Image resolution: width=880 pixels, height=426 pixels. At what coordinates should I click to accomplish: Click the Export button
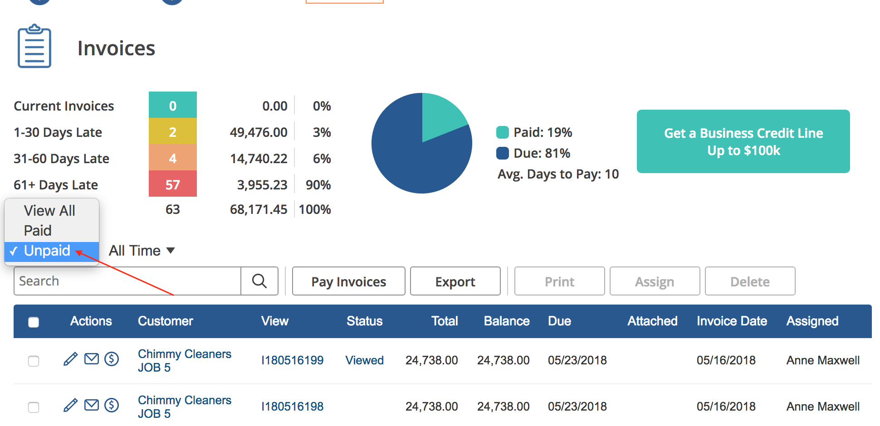click(x=455, y=281)
